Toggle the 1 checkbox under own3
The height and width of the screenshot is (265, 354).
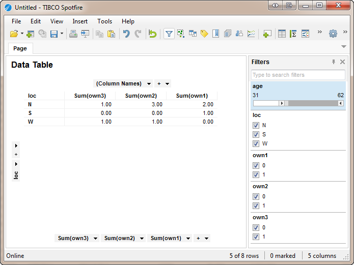(256, 237)
